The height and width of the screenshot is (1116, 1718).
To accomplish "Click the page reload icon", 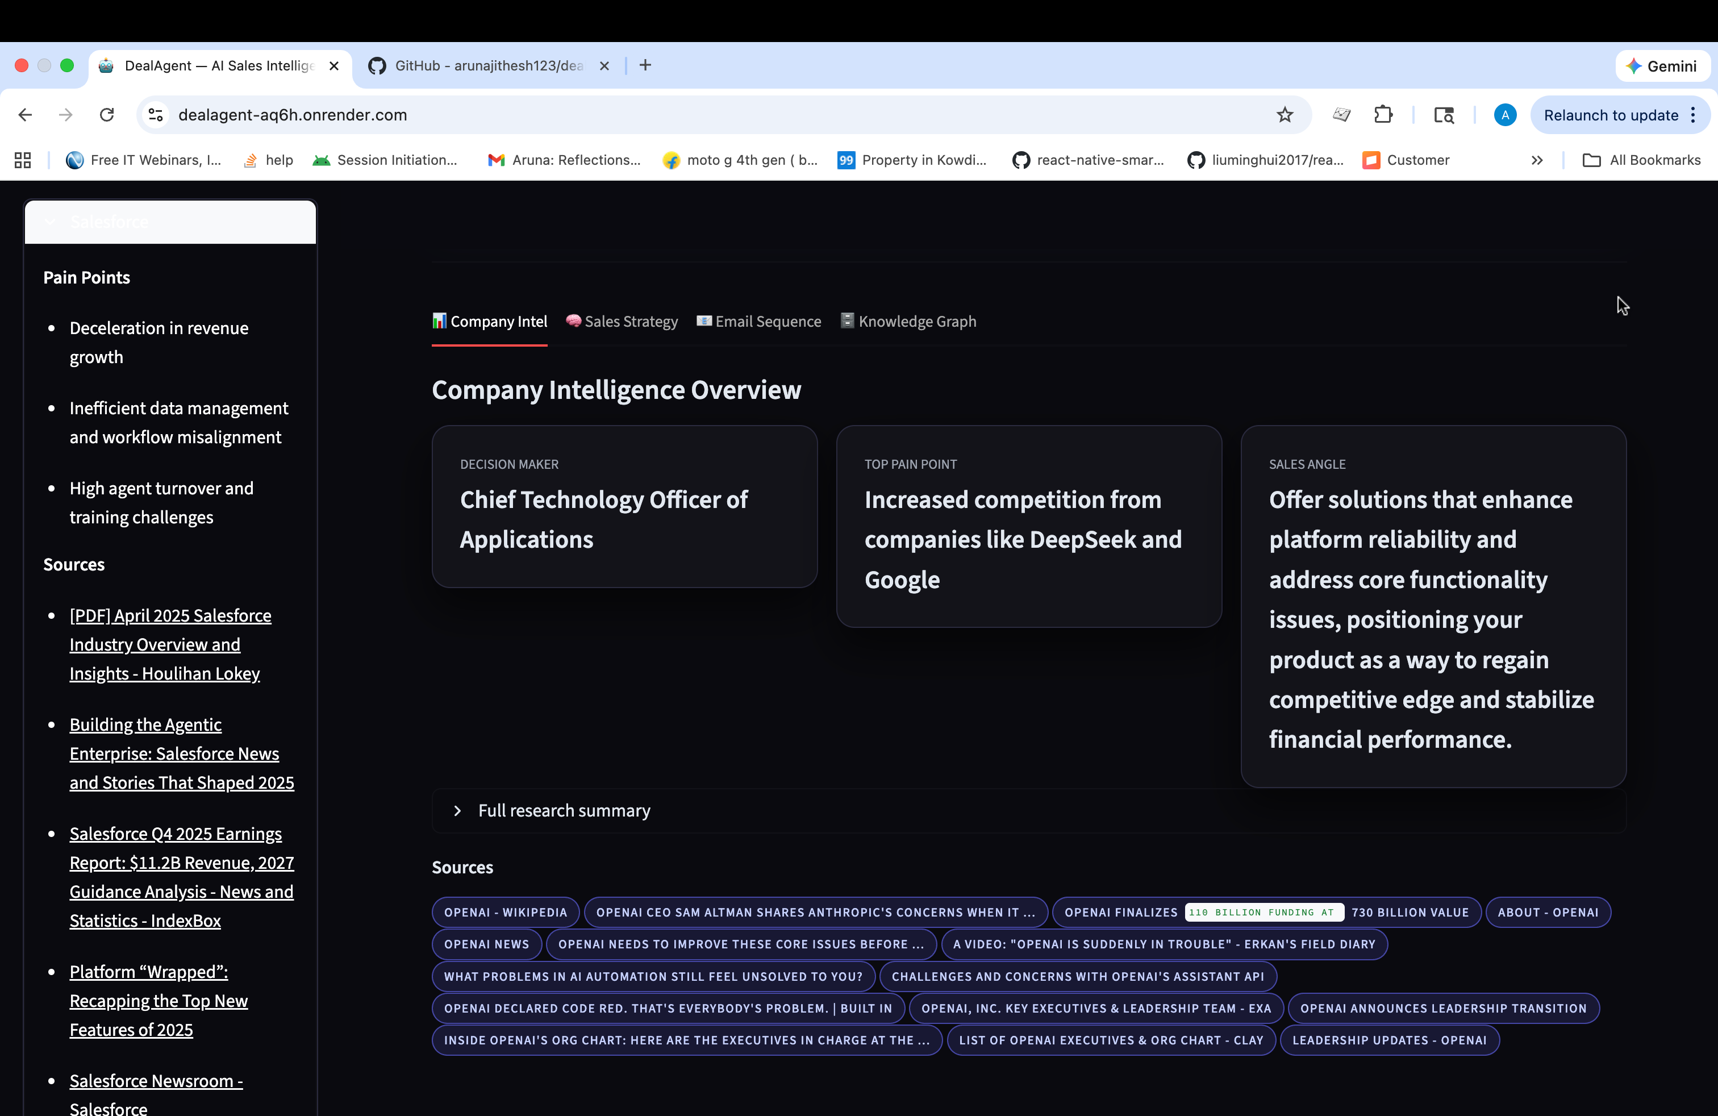I will coord(107,115).
